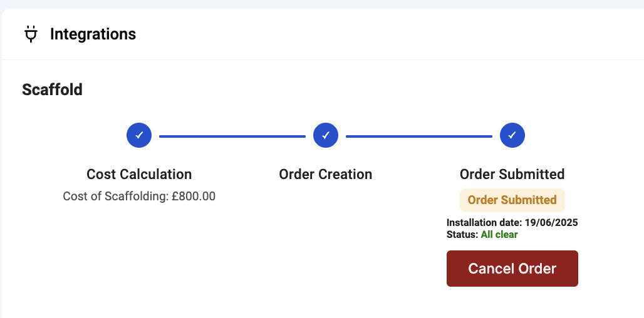The image size is (644, 318).
Task: Click the Installation date label
Action: (484, 223)
